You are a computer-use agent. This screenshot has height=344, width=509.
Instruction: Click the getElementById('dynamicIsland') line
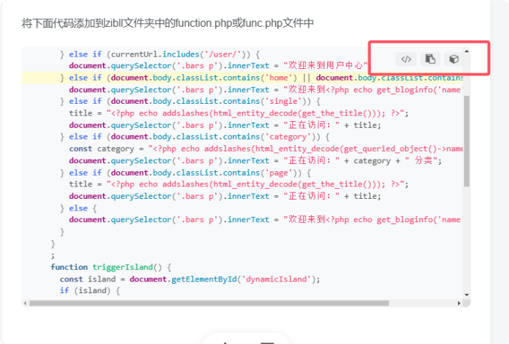coord(190,279)
